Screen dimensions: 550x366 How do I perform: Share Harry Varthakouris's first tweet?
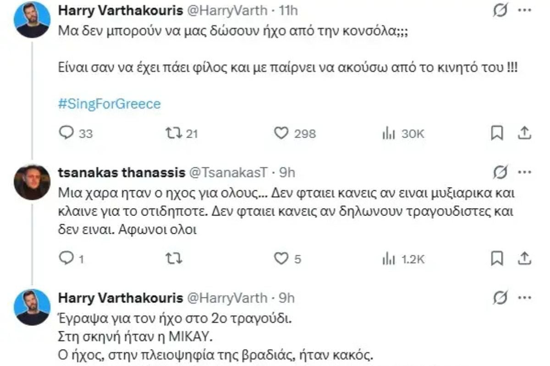coord(525,133)
